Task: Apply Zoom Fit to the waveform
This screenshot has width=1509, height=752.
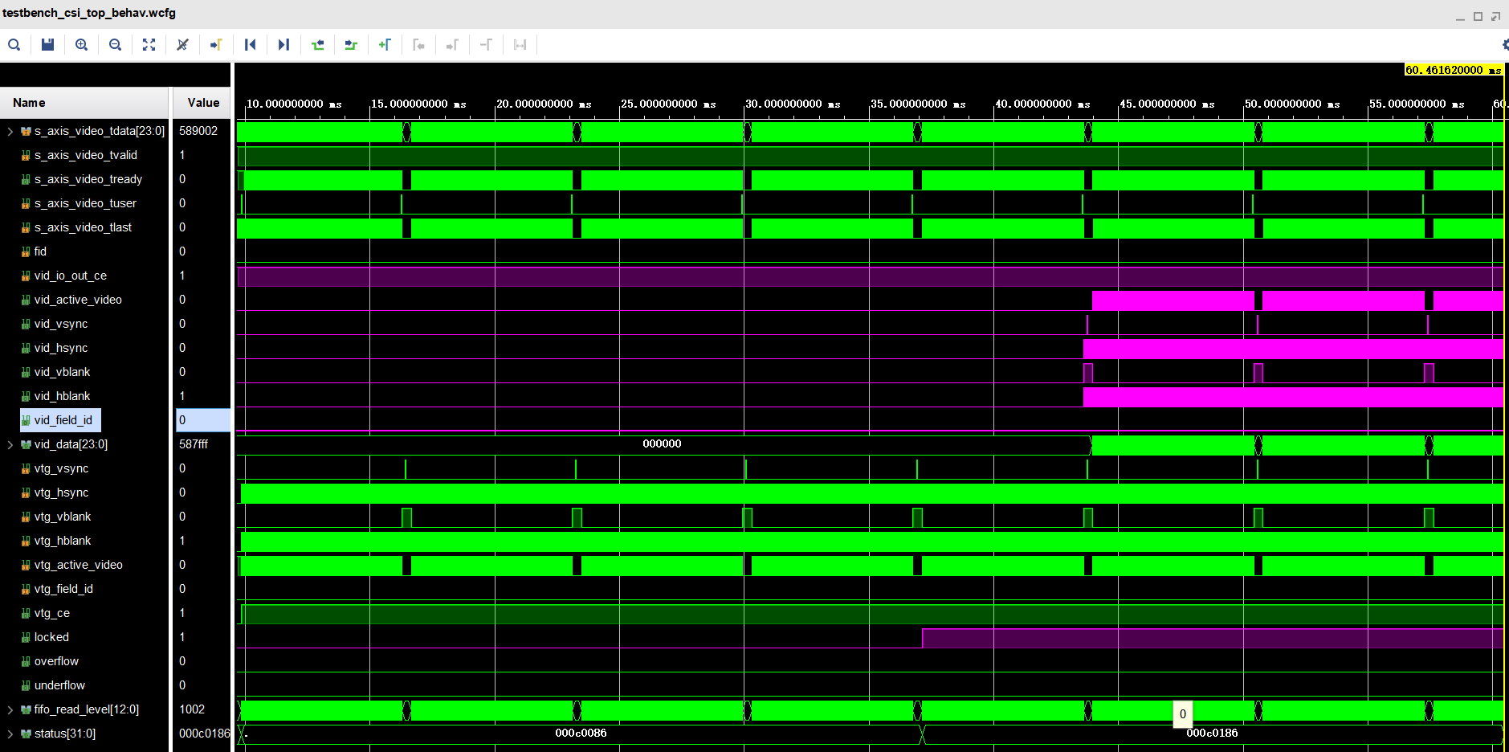Action: 149,44
